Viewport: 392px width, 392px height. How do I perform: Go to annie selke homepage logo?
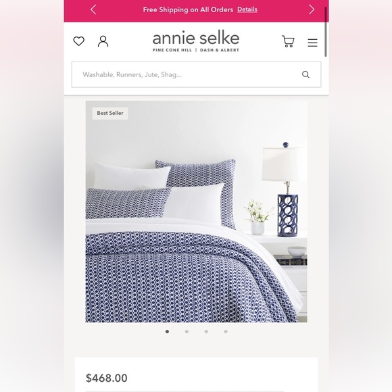coord(196,39)
